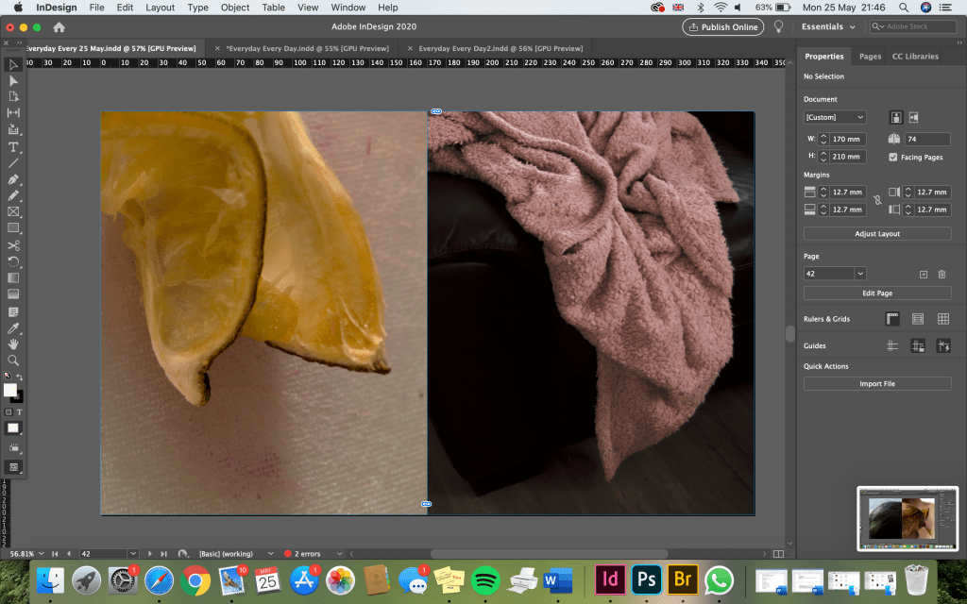This screenshot has width=967, height=604.
Task: Expand the page 42 dropdown in Properties
Action: 859,274
